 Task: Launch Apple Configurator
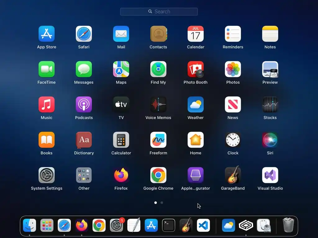196,175
